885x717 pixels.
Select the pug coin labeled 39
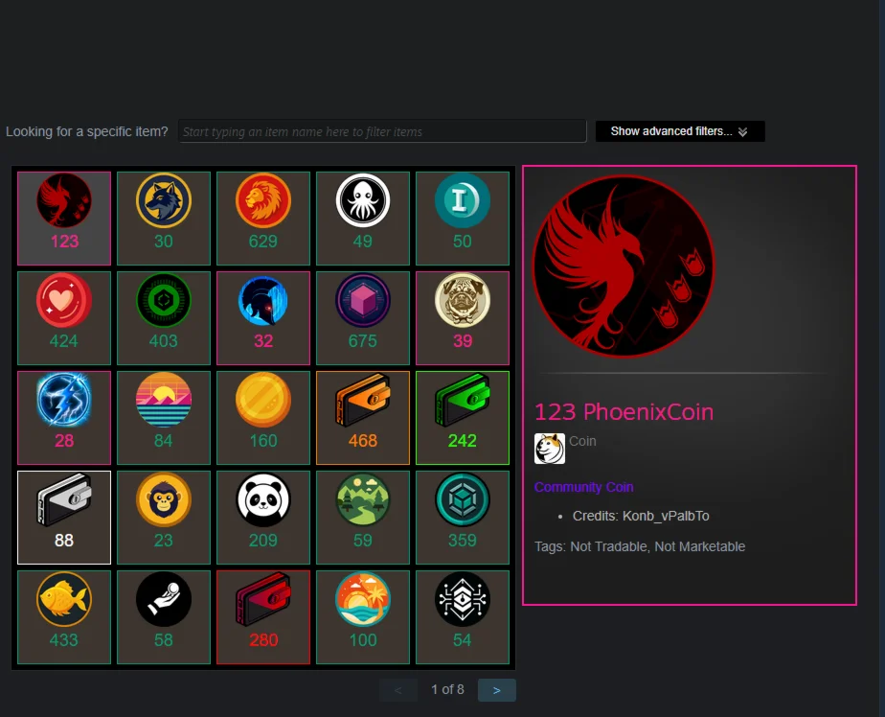click(x=463, y=318)
